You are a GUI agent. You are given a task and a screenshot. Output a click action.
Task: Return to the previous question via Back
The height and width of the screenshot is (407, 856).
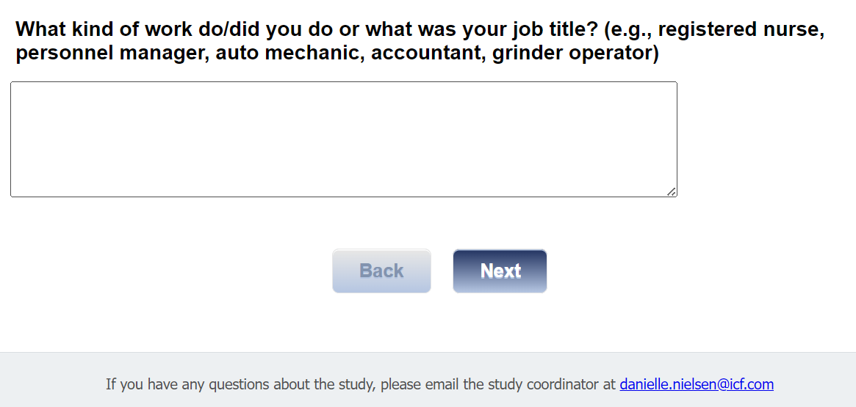tap(381, 271)
